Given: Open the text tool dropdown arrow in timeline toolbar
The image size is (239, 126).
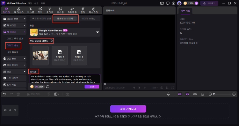Looking at the screenshot, I should pyautogui.click(x=59, y=94).
